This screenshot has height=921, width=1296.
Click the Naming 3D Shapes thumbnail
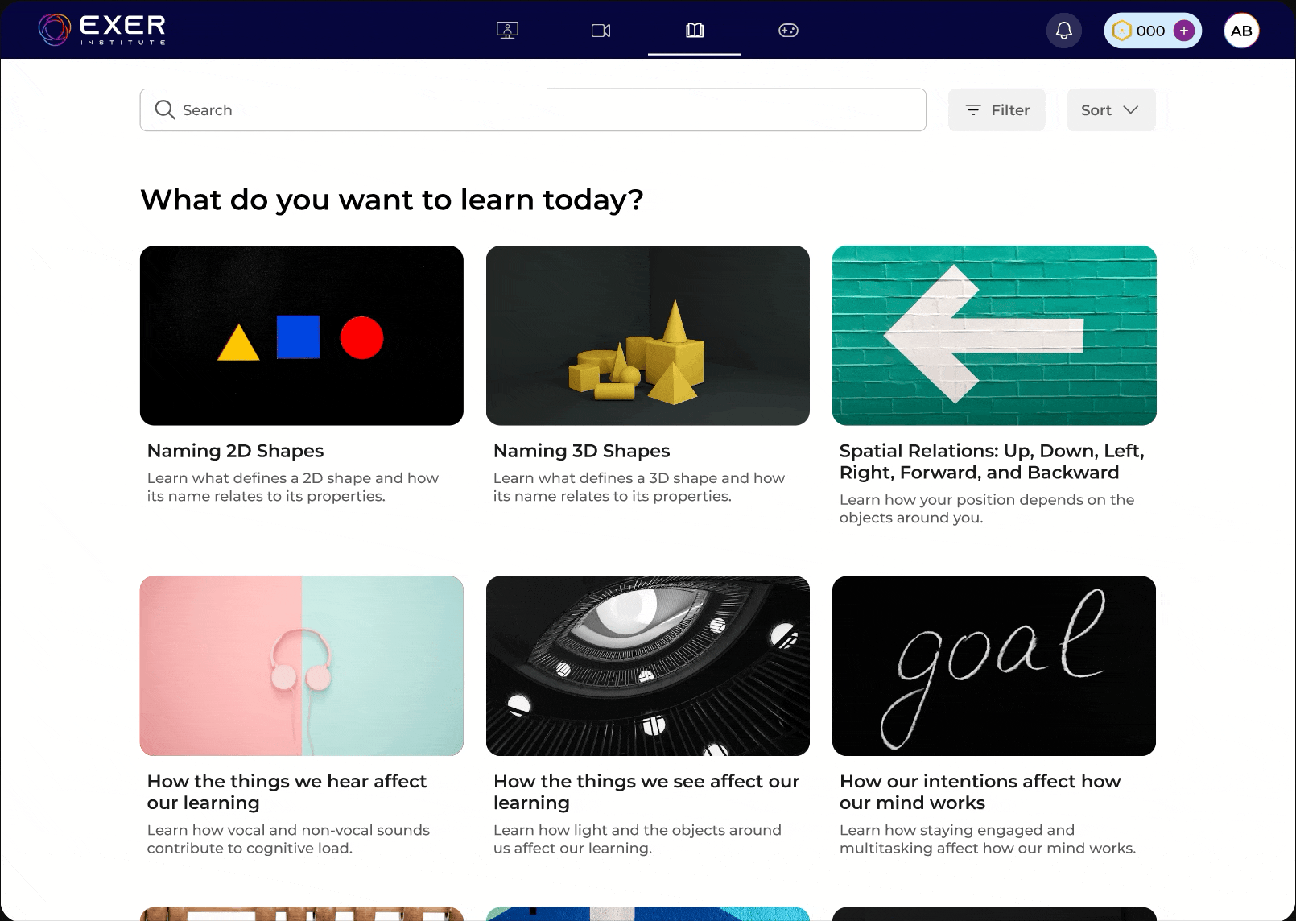coord(648,335)
